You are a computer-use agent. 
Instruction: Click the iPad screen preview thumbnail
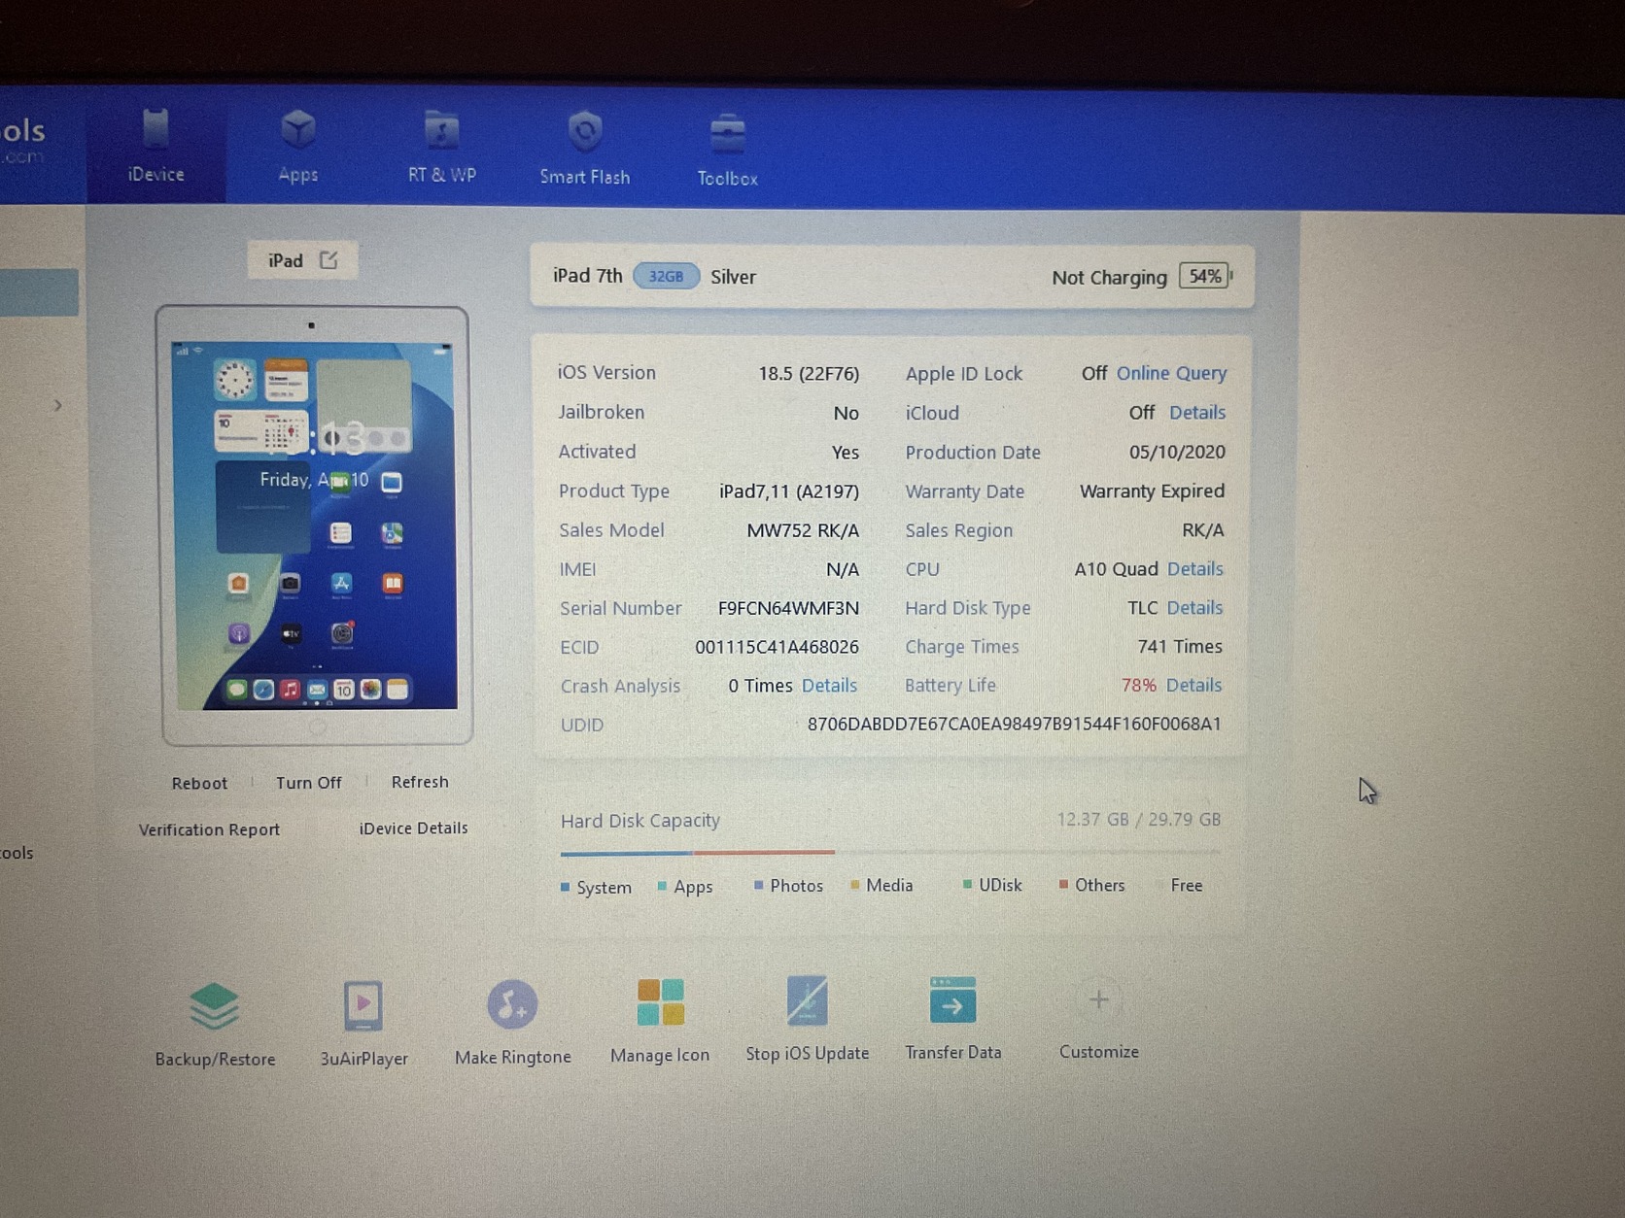[x=315, y=524]
